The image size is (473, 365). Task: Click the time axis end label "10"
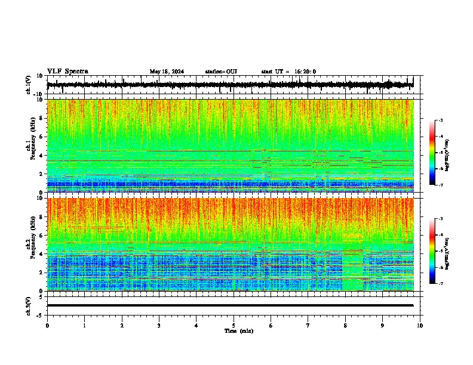(x=420, y=326)
